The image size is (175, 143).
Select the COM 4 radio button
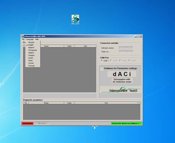point(129,61)
